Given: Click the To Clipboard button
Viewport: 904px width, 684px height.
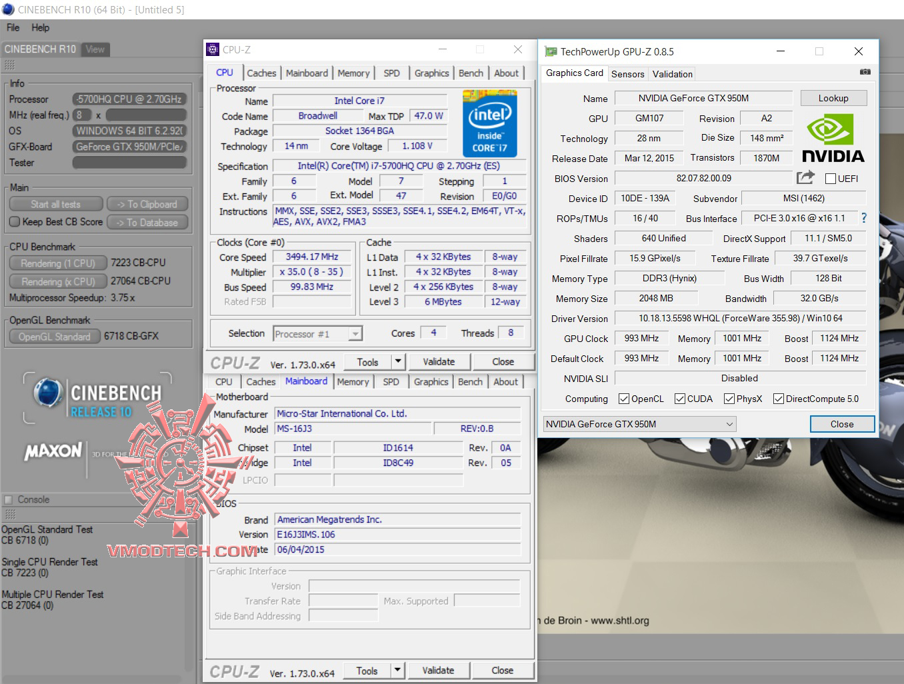Looking at the screenshot, I should pos(147,205).
